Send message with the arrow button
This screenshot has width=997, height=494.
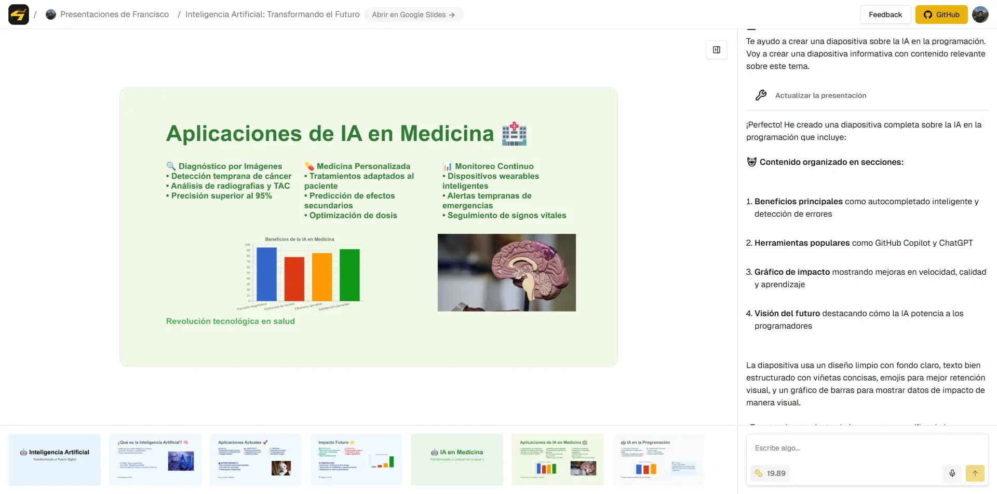tap(975, 473)
